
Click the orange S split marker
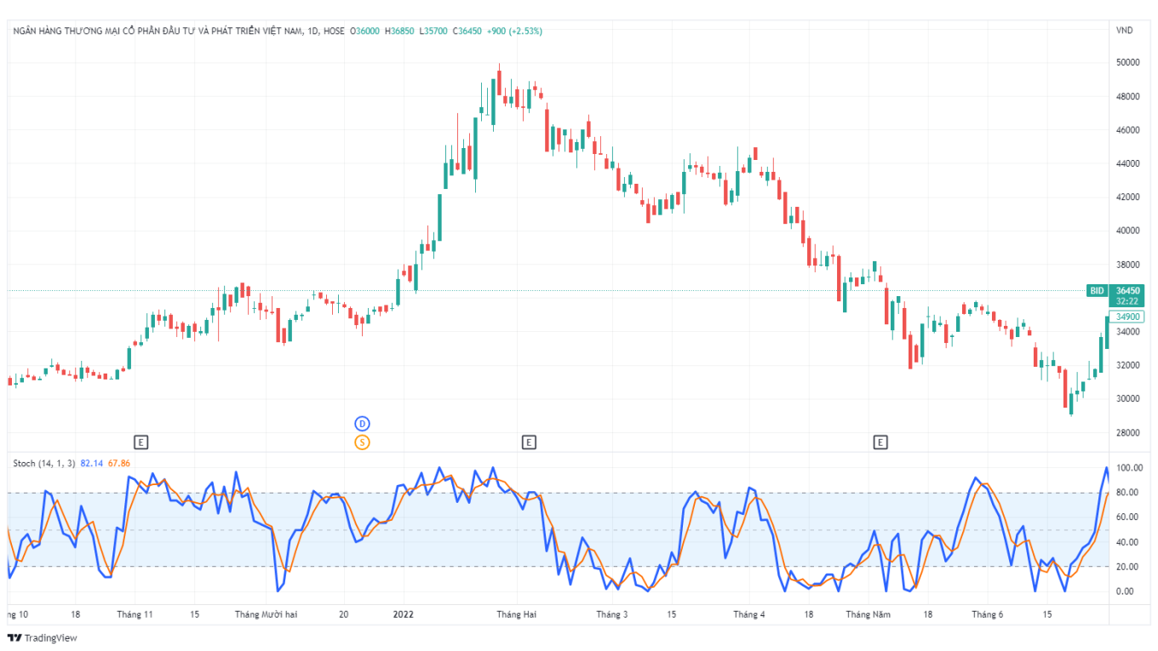pyautogui.click(x=362, y=442)
